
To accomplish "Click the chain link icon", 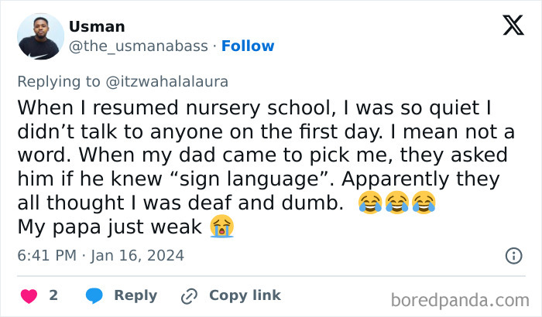I will 189,295.
